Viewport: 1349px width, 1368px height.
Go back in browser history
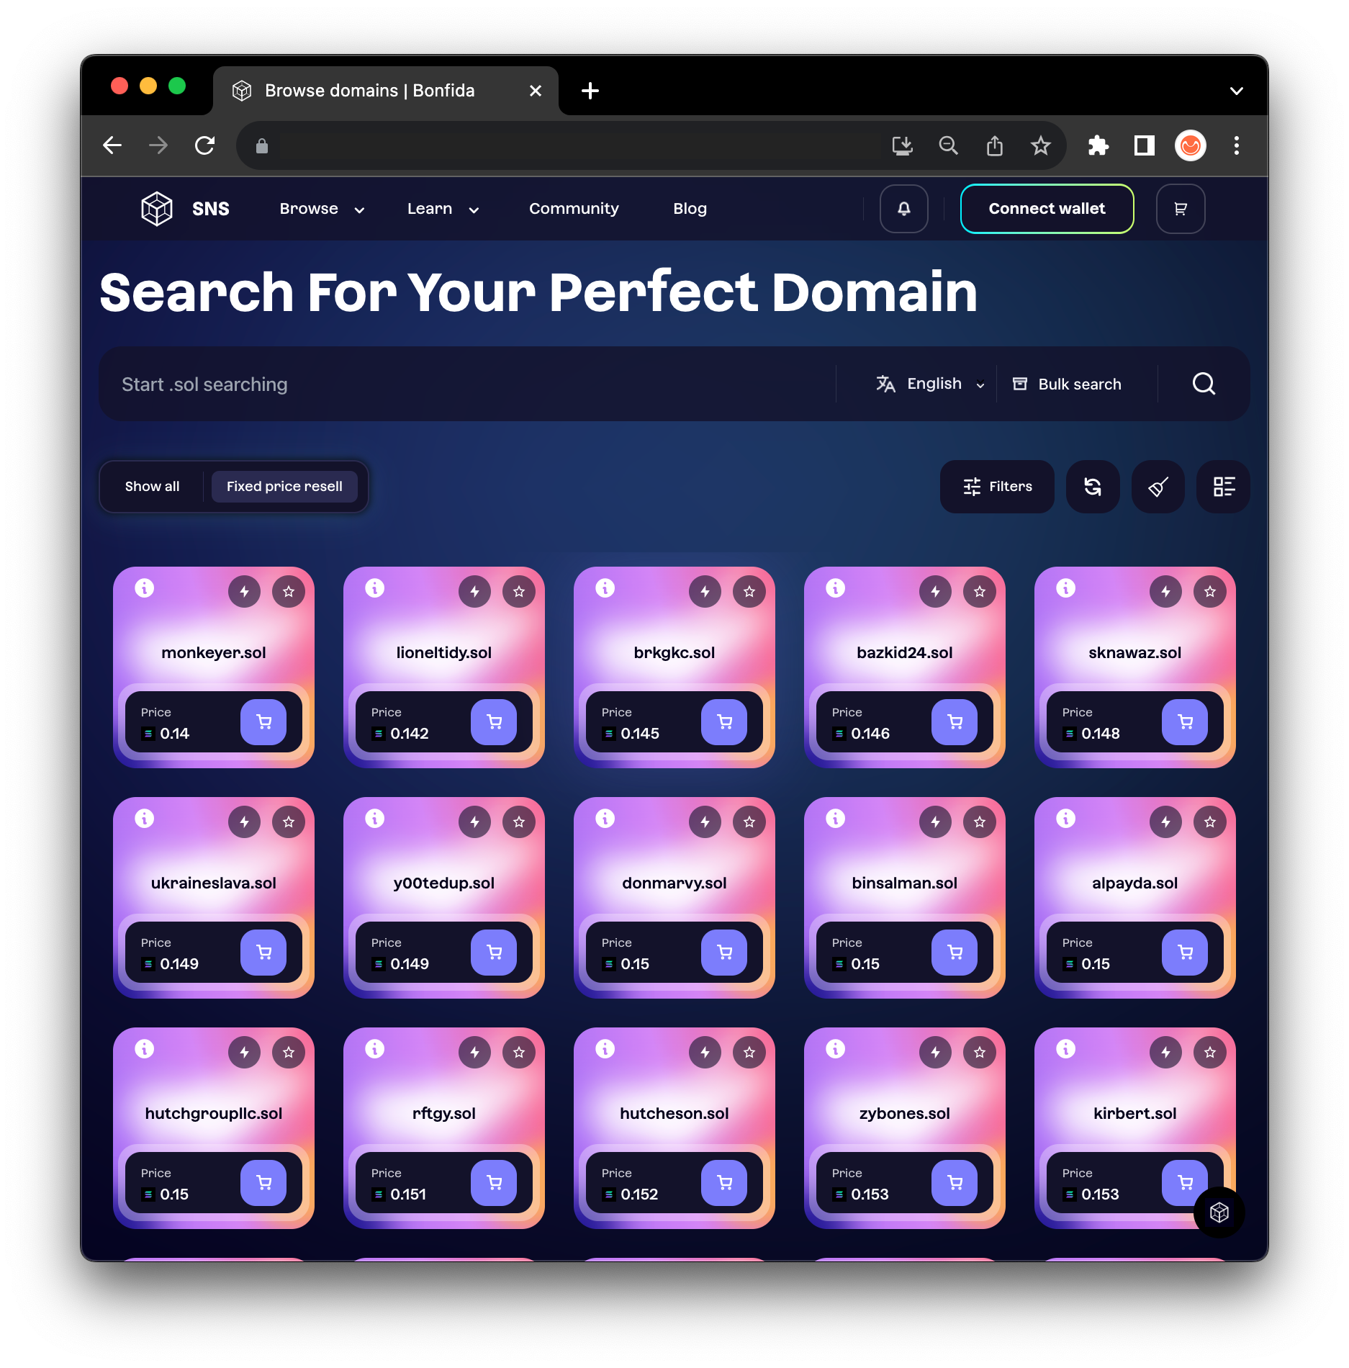112,146
